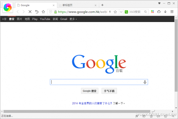Click the Google 搜索 button
The height and width of the screenshot is (119, 178).
[90, 91]
